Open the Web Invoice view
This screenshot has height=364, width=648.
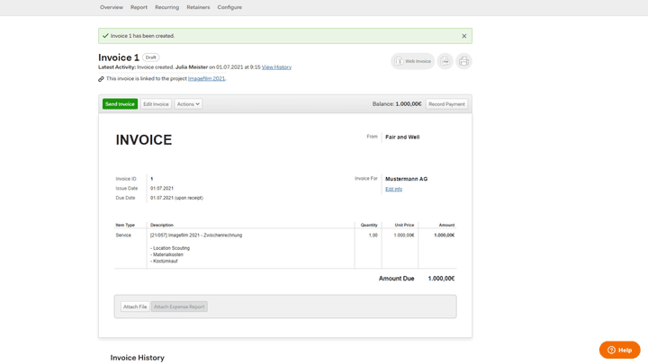coord(412,61)
